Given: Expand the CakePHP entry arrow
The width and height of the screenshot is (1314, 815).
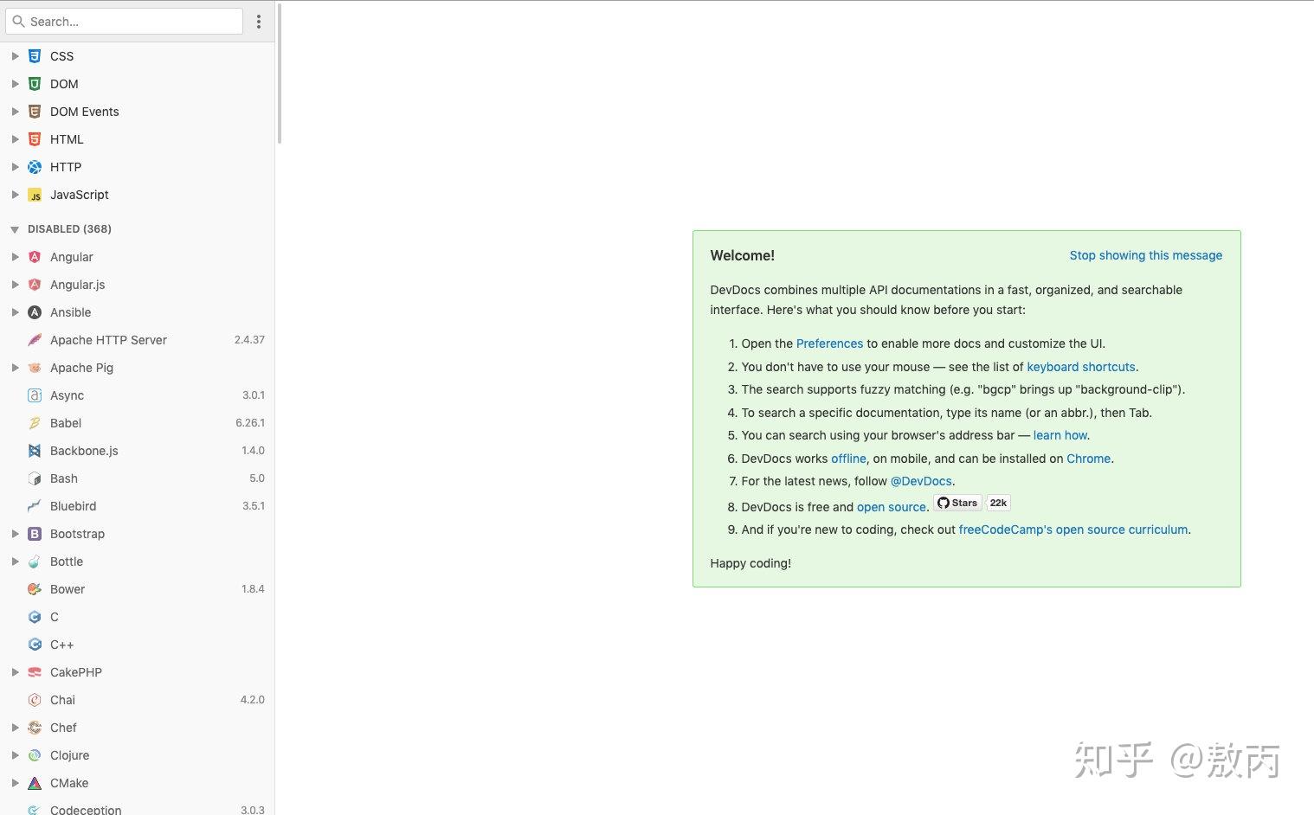Looking at the screenshot, I should [15, 672].
